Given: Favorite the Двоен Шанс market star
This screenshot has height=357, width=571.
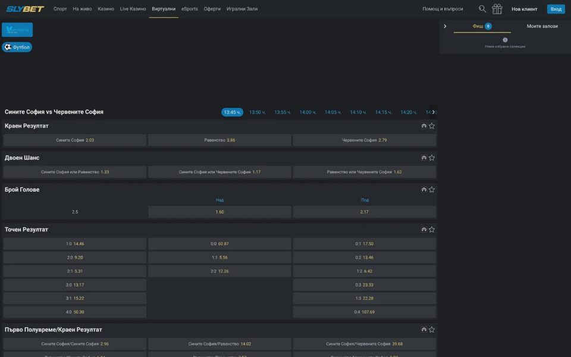Looking at the screenshot, I should pyautogui.click(x=432, y=158).
